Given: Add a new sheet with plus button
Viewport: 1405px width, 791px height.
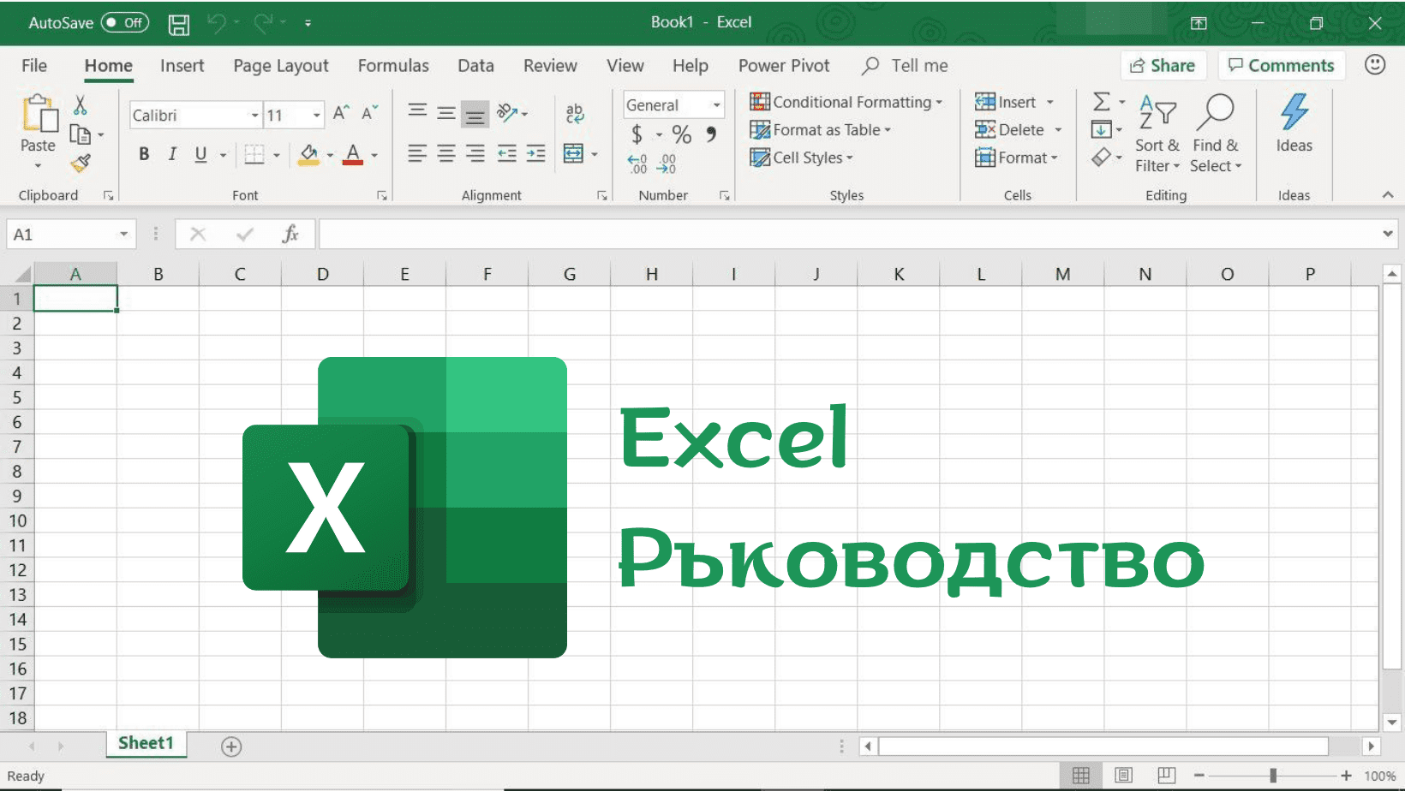Looking at the screenshot, I should (x=231, y=746).
